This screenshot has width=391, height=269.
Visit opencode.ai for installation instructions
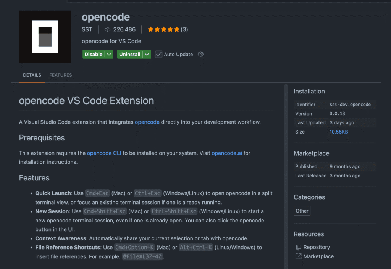pos(226,153)
